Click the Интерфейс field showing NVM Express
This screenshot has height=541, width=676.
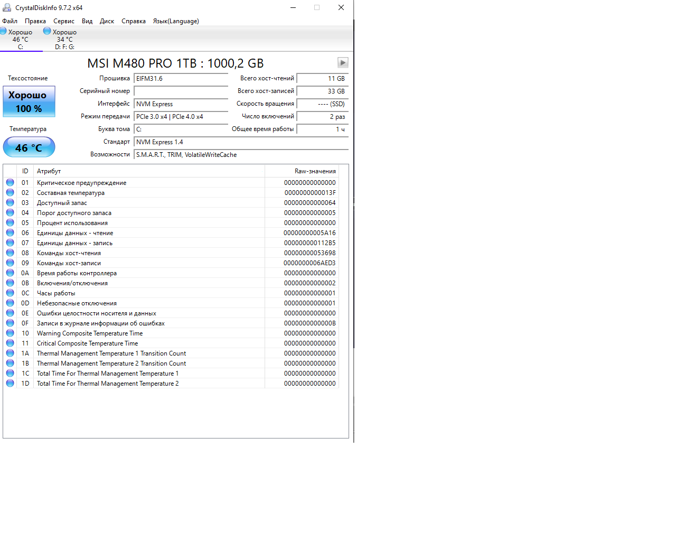point(181,104)
